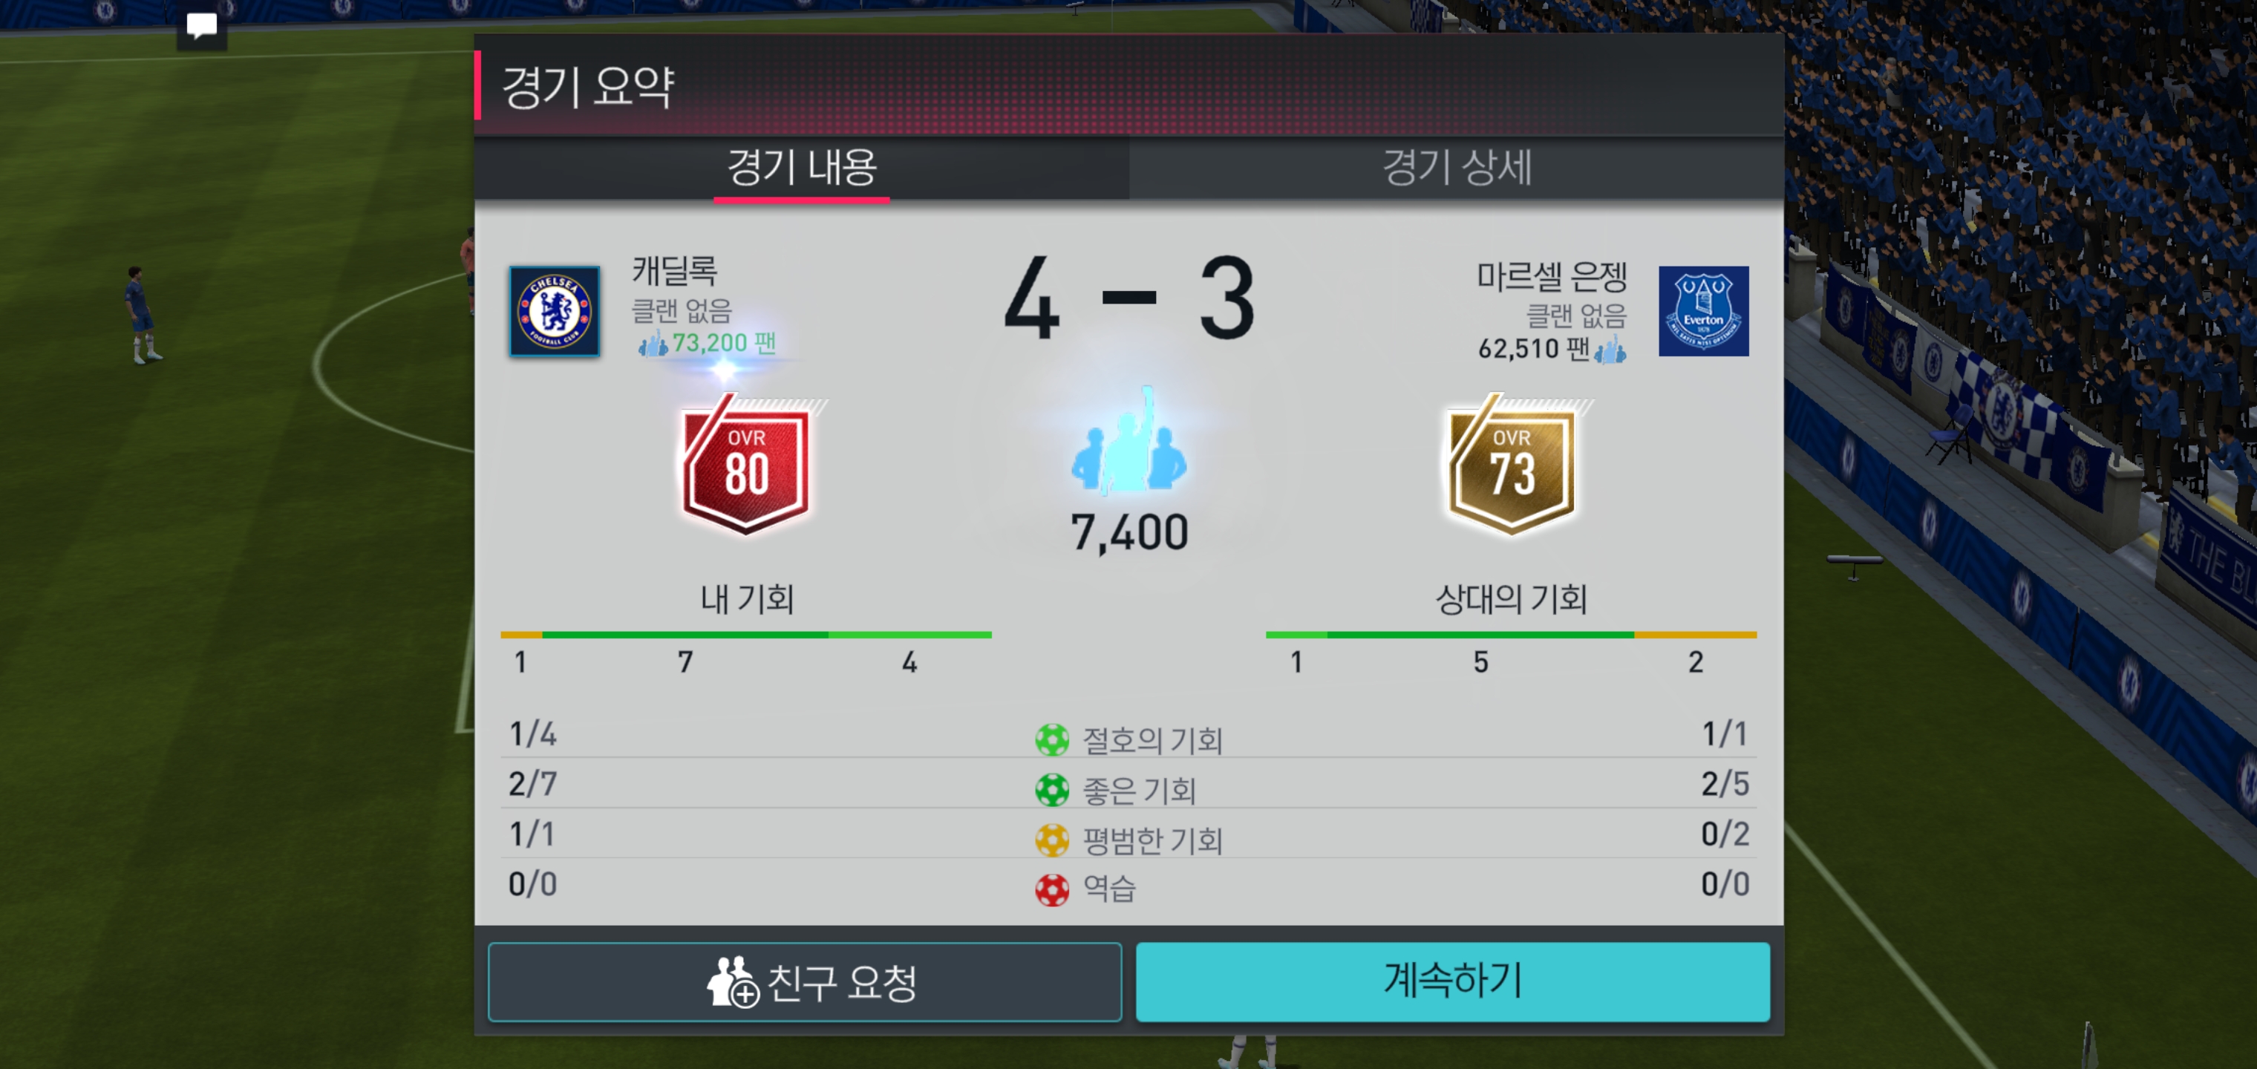Click the yellow ball icon beside 평범한 기회
This screenshot has width=2257, height=1069.
(1051, 840)
